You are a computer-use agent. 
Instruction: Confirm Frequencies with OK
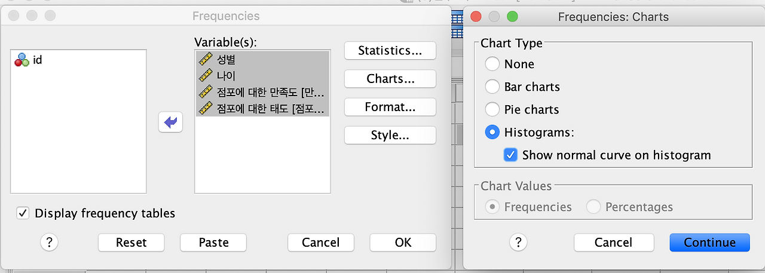(403, 243)
